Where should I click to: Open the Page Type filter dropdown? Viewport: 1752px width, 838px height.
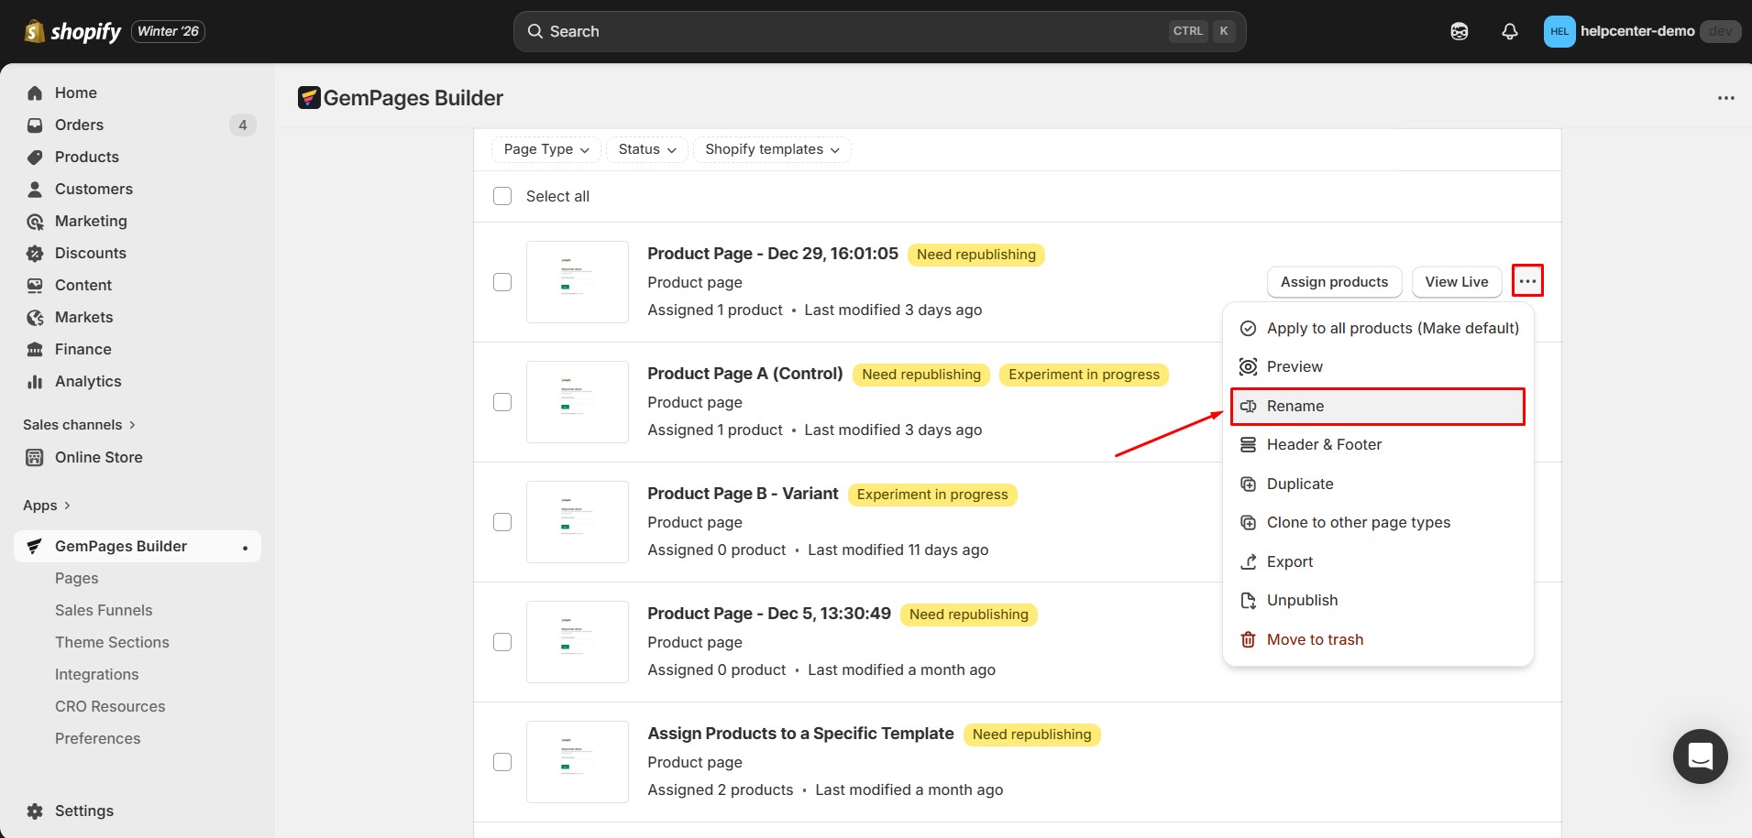tap(546, 149)
